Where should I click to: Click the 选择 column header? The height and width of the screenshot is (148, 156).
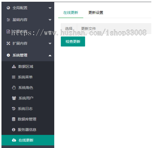69,29
